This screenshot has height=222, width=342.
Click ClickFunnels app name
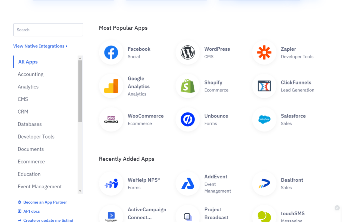296,82
